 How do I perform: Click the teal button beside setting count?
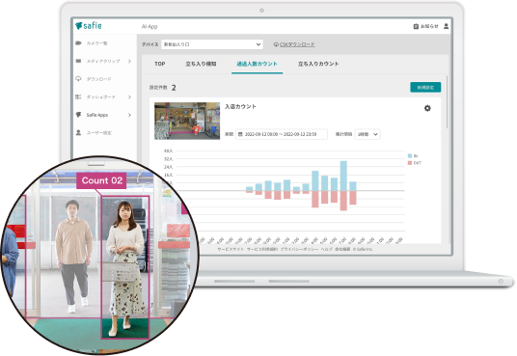(425, 88)
